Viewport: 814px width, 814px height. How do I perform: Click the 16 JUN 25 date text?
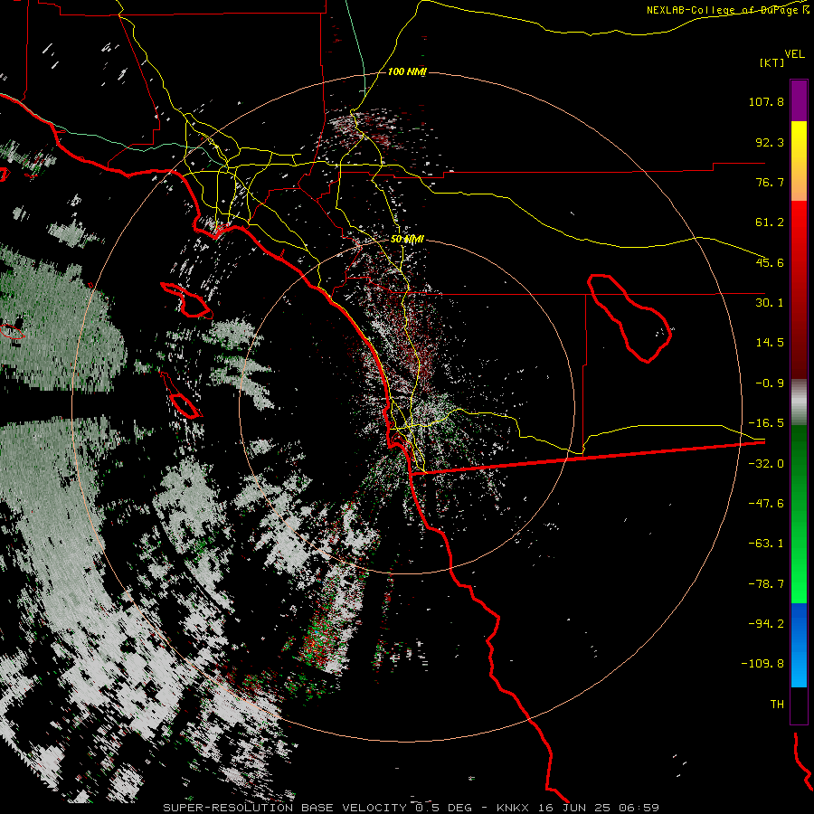tap(574, 808)
